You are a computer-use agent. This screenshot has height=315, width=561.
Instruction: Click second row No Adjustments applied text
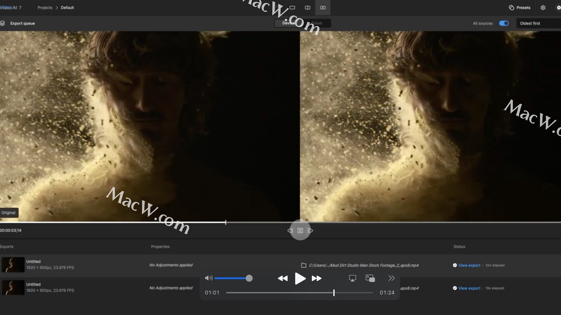(x=171, y=288)
